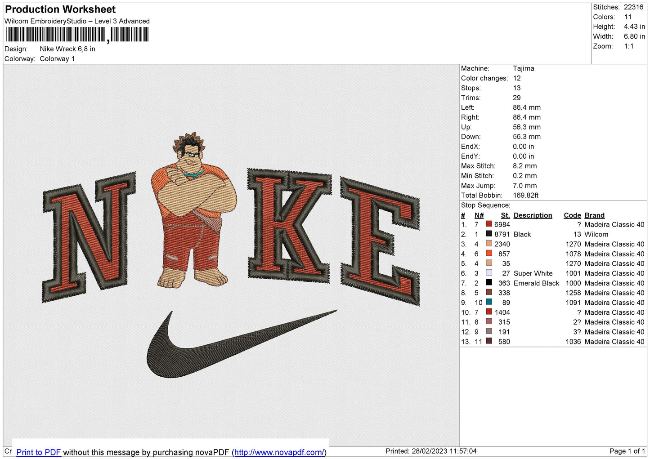The width and height of the screenshot is (650, 459).
Task: Click the Up value 56.3 mm
Action: [527, 127]
